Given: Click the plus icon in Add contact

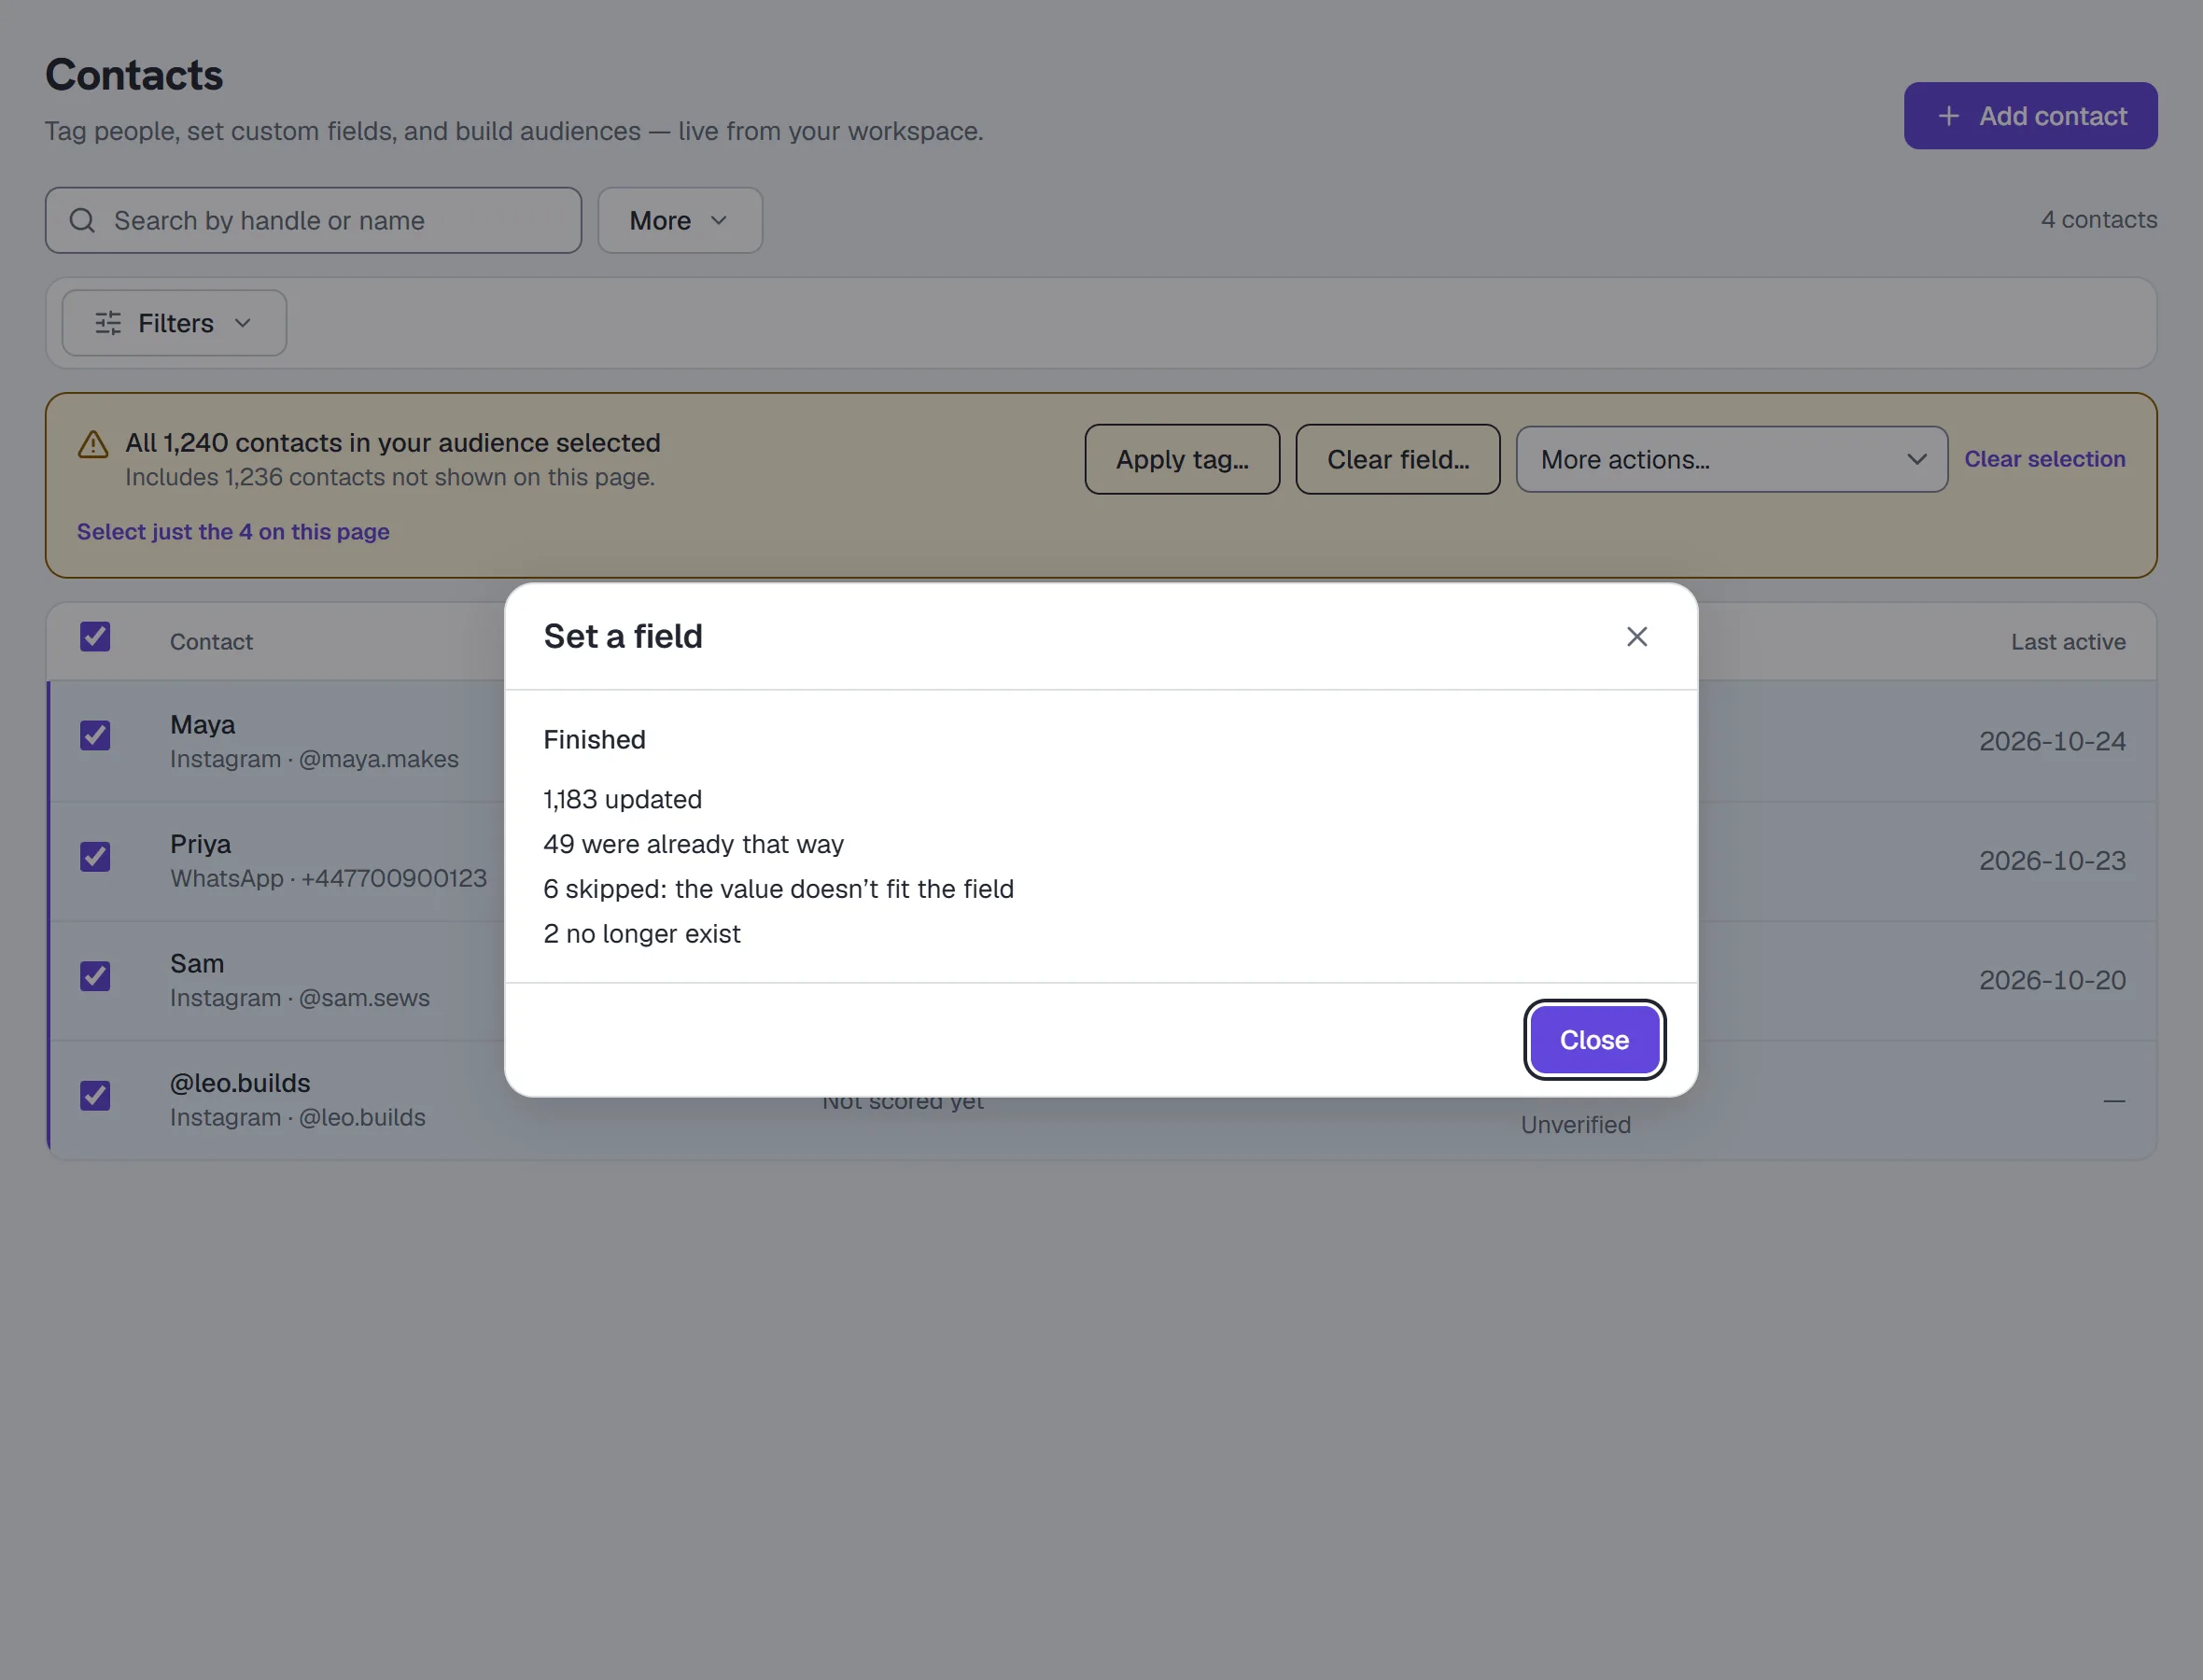Looking at the screenshot, I should pyautogui.click(x=1948, y=116).
